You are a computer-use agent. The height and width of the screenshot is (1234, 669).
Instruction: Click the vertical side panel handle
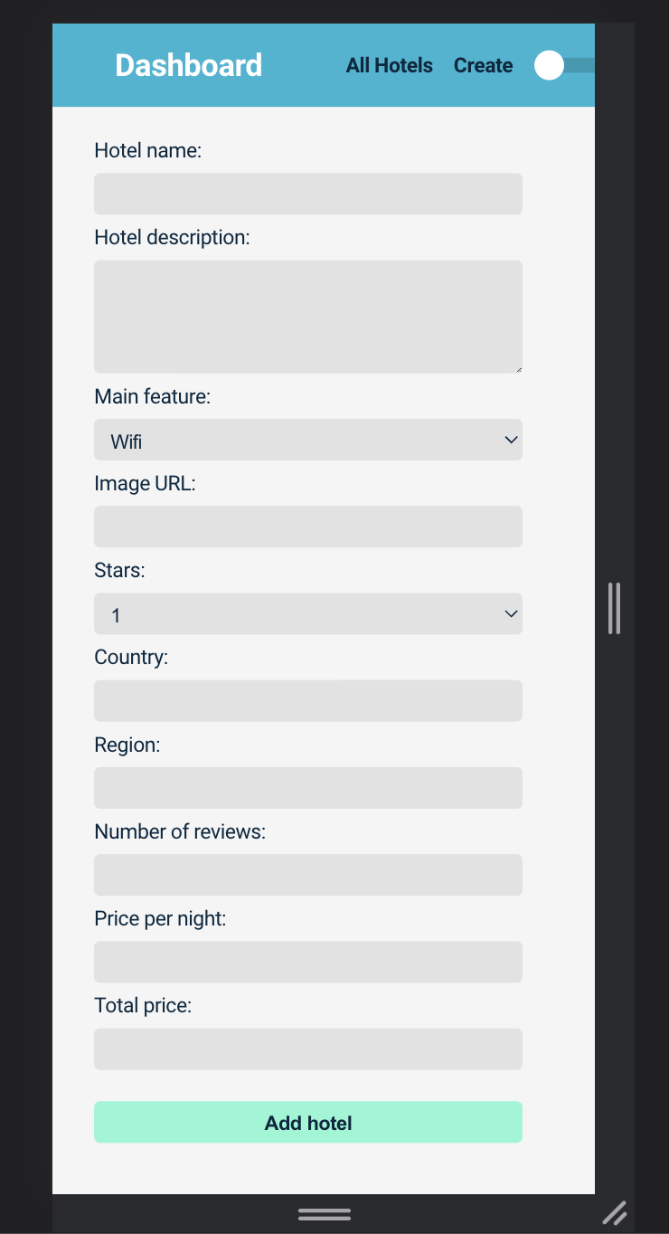pos(616,609)
